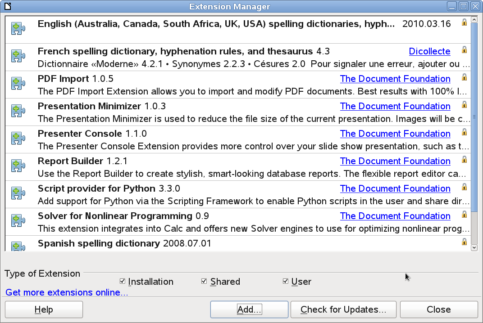Click the Add... button
The image size is (483, 323).
point(249,310)
